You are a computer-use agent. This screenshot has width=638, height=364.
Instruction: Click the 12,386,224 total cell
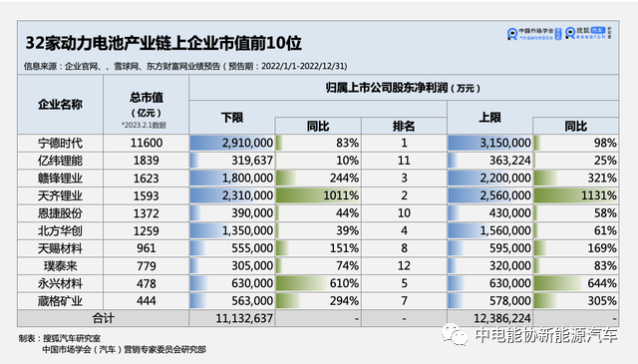[489, 318]
